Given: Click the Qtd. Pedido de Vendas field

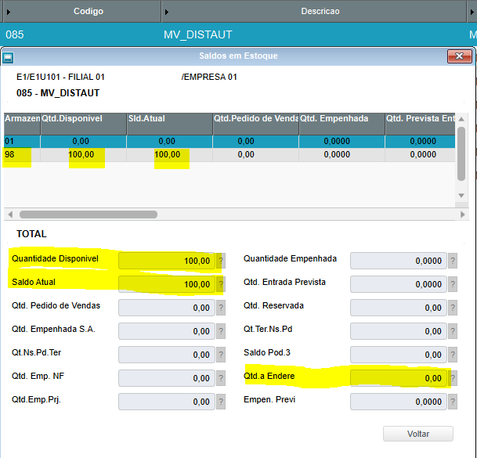Looking at the screenshot, I should [167, 308].
